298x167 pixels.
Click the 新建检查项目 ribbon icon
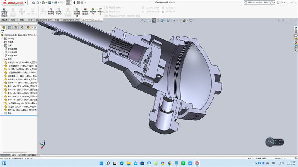point(4,10)
